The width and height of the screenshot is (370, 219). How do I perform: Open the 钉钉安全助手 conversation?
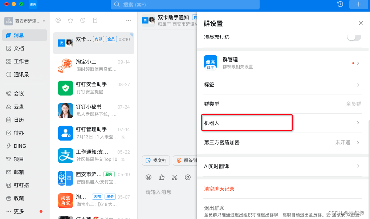pos(94,88)
